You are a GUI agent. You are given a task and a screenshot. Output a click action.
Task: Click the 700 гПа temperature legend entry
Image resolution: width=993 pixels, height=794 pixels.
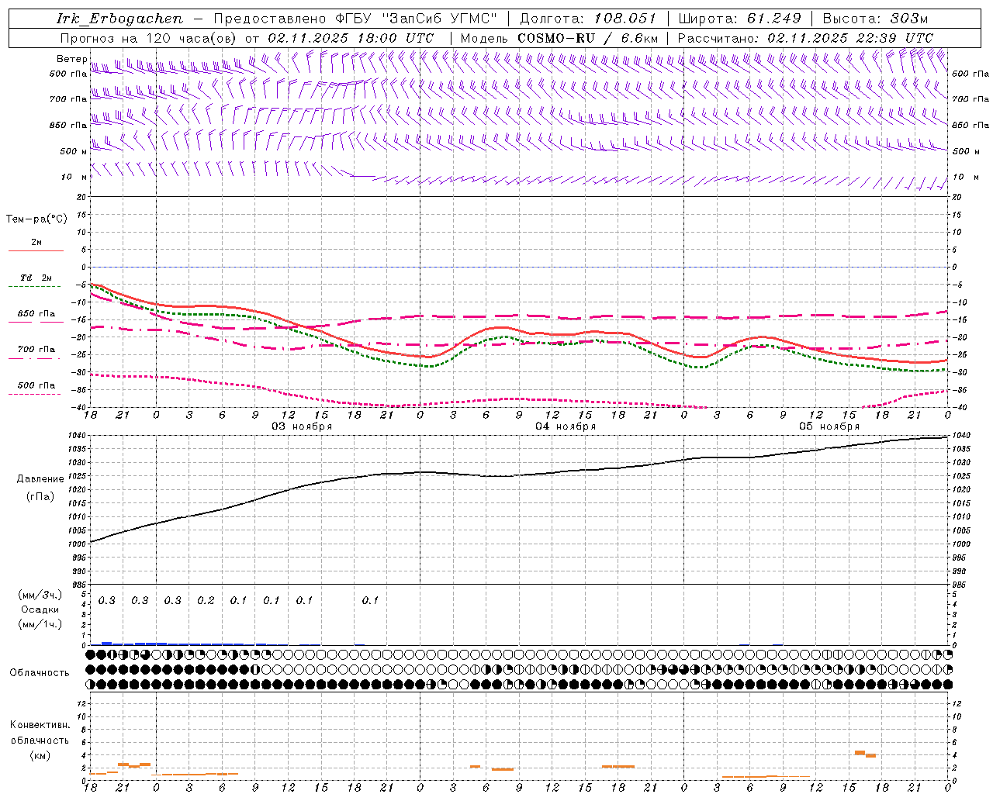tap(36, 352)
